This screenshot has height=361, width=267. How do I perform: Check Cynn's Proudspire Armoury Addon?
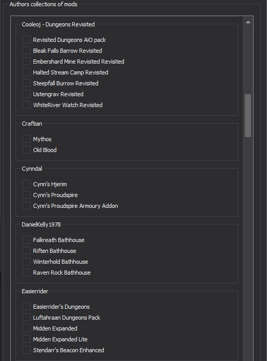click(26, 206)
